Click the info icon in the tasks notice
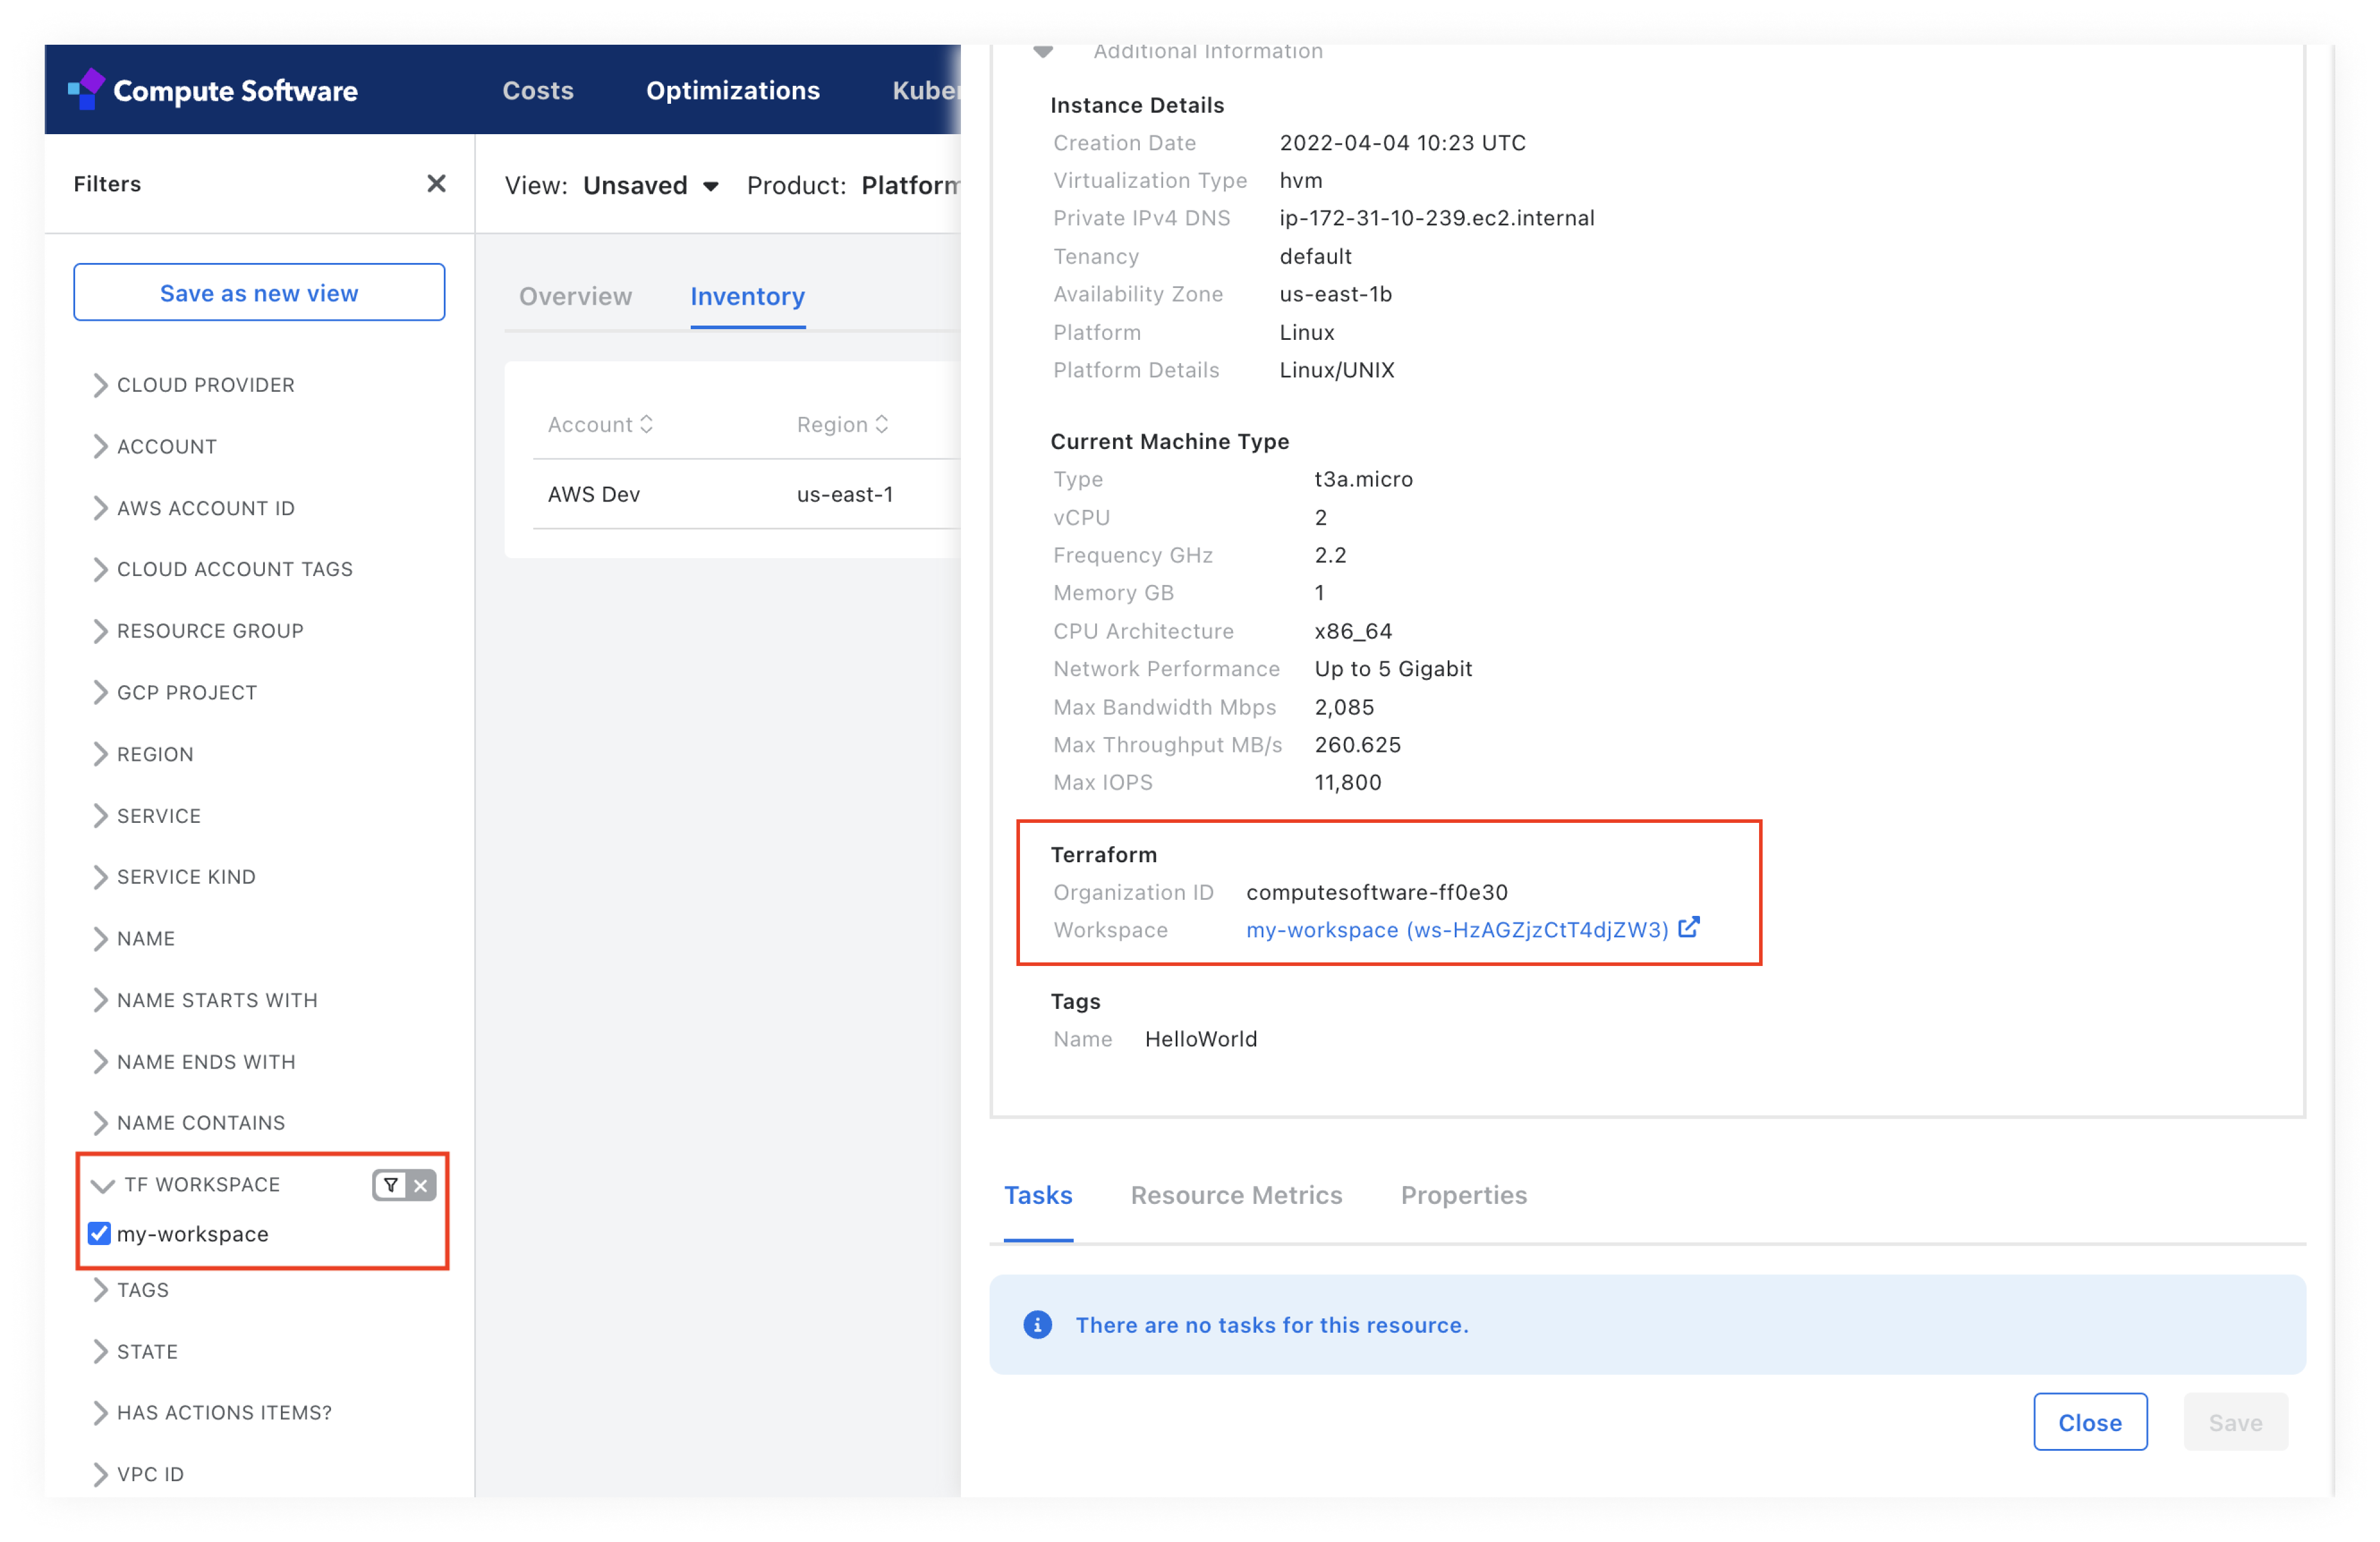2380x1542 pixels. tap(1037, 1325)
